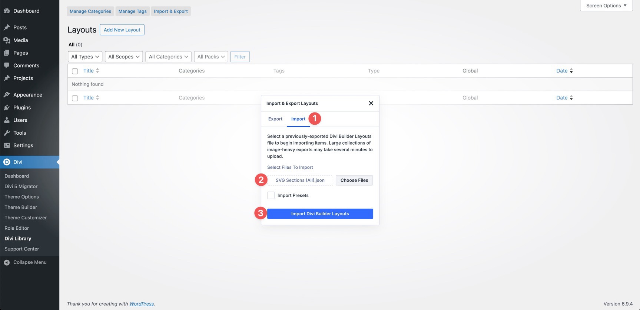Click the All (0) filter link
640x310 pixels.
tap(75, 44)
